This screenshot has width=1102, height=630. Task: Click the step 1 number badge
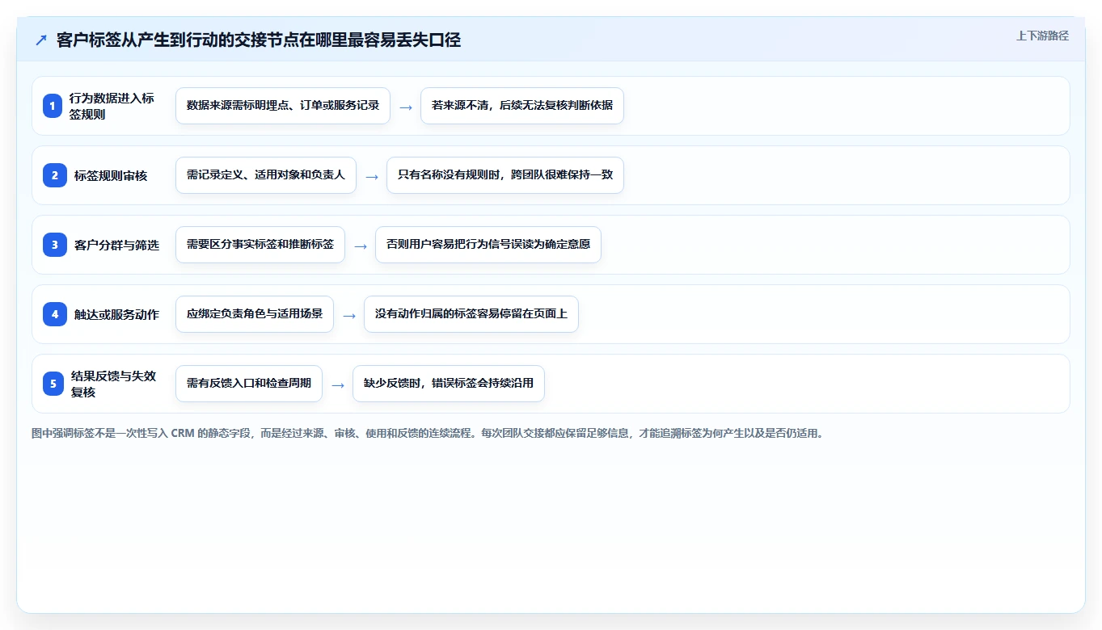tap(53, 106)
